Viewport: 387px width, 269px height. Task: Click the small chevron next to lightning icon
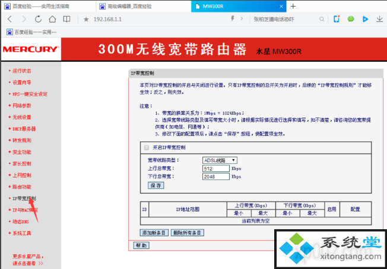pyautogui.click(x=242, y=18)
